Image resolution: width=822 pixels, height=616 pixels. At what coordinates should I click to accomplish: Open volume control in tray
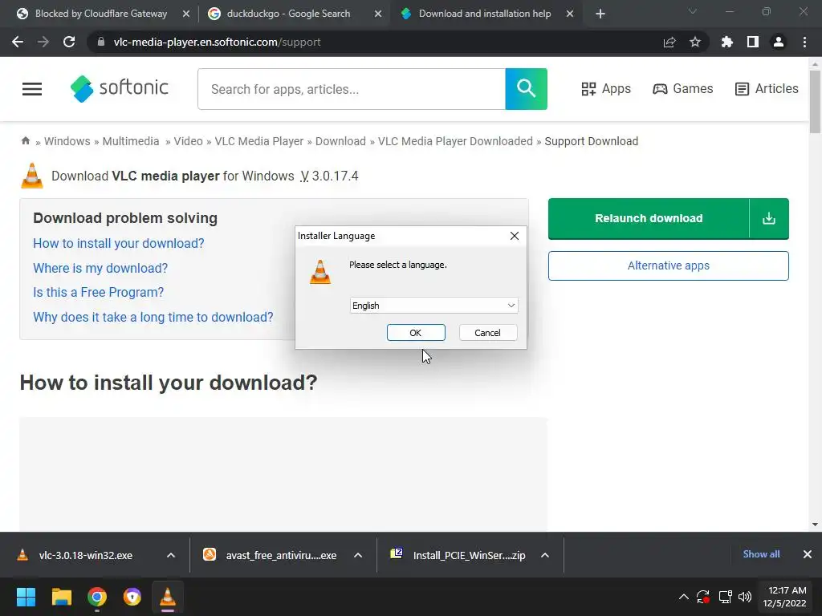pyautogui.click(x=745, y=597)
